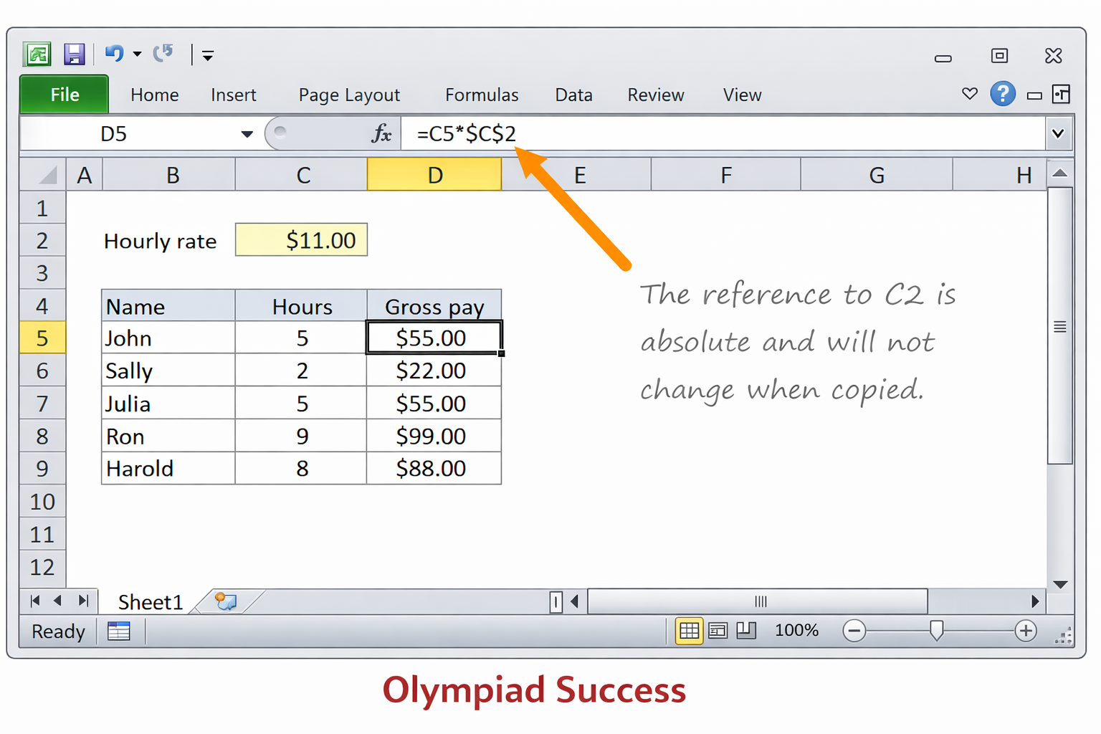Screen dimensions: 1101x734
Task: Click the zoom slider handle
Action: pyautogui.click(x=936, y=631)
